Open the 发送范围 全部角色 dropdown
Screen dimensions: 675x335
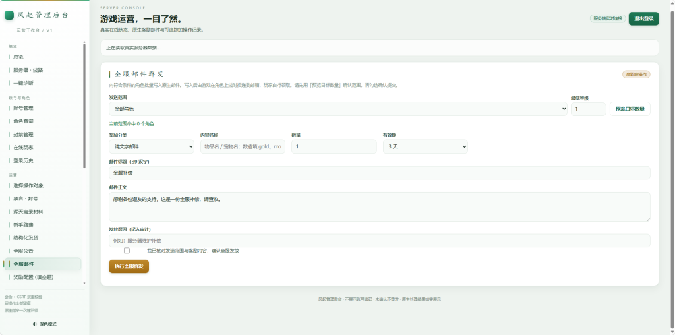click(x=338, y=109)
